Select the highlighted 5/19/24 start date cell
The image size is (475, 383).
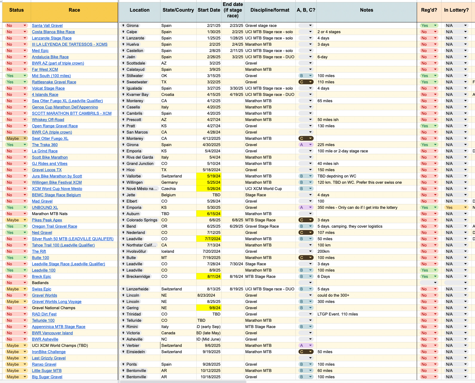coord(209,176)
